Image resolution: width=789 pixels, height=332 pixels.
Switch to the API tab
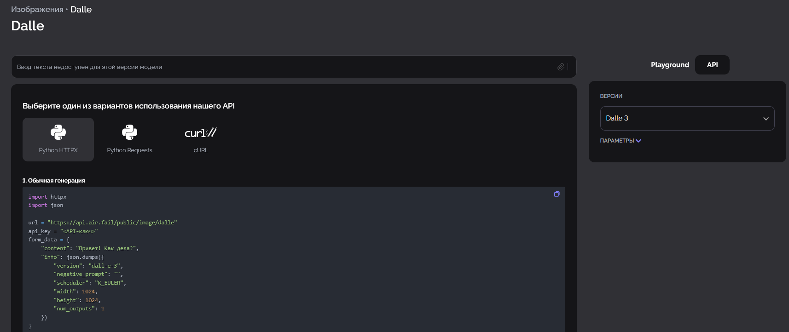(712, 65)
